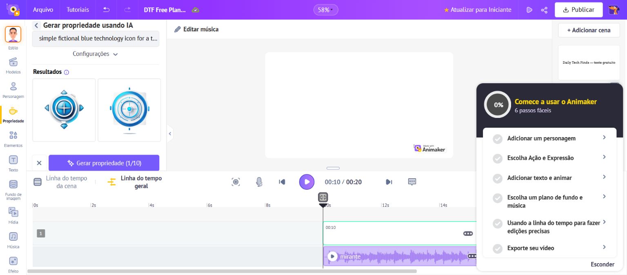Open the Modelos sidebar panel
Screen dimensions: 627x275
[13, 65]
